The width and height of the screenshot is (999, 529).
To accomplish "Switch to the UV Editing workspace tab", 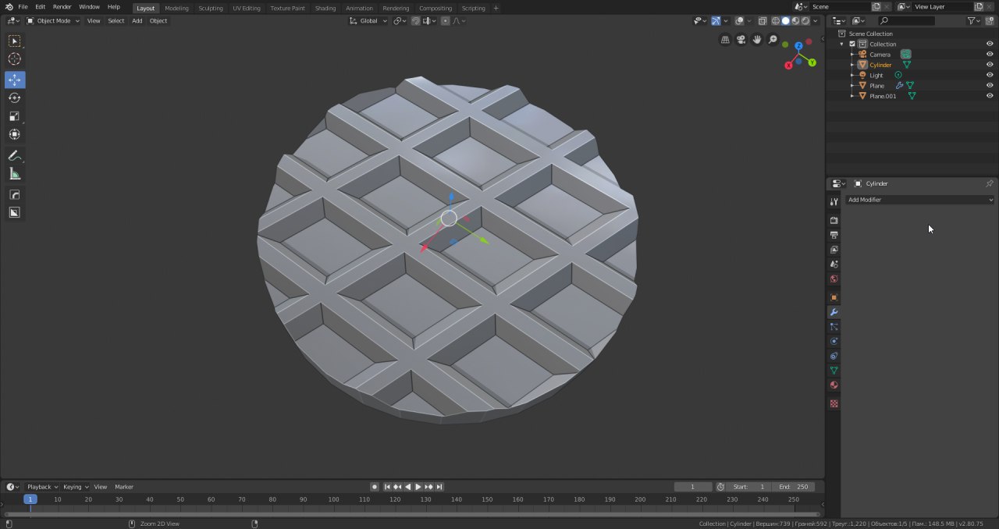I will click(x=247, y=8).
